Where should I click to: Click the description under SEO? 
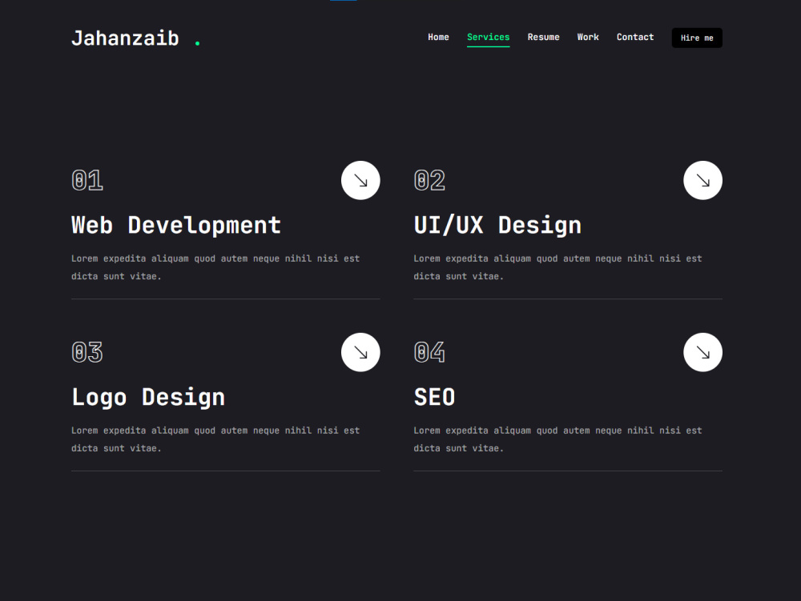(557, 439)
